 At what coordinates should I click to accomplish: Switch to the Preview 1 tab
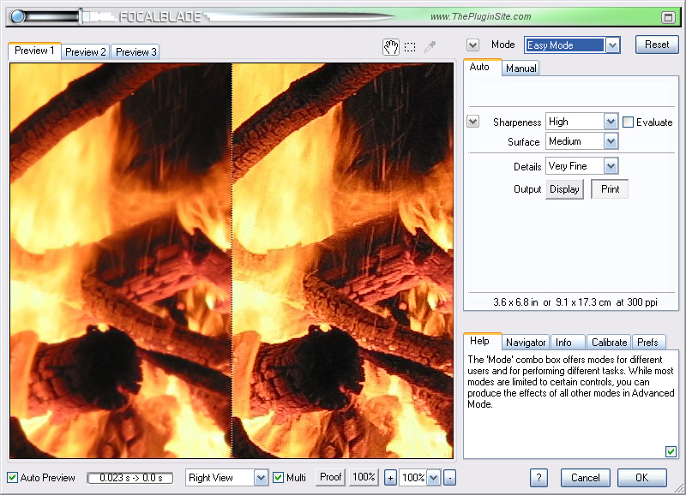pos(34,51)
